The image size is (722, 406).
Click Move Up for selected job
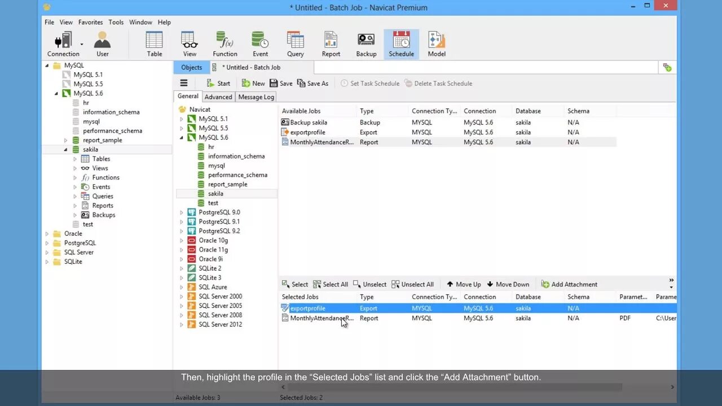464,284
